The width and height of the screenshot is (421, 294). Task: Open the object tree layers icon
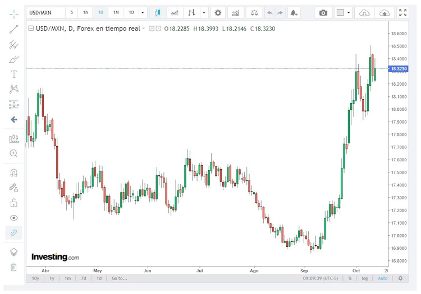click(13, 252)
